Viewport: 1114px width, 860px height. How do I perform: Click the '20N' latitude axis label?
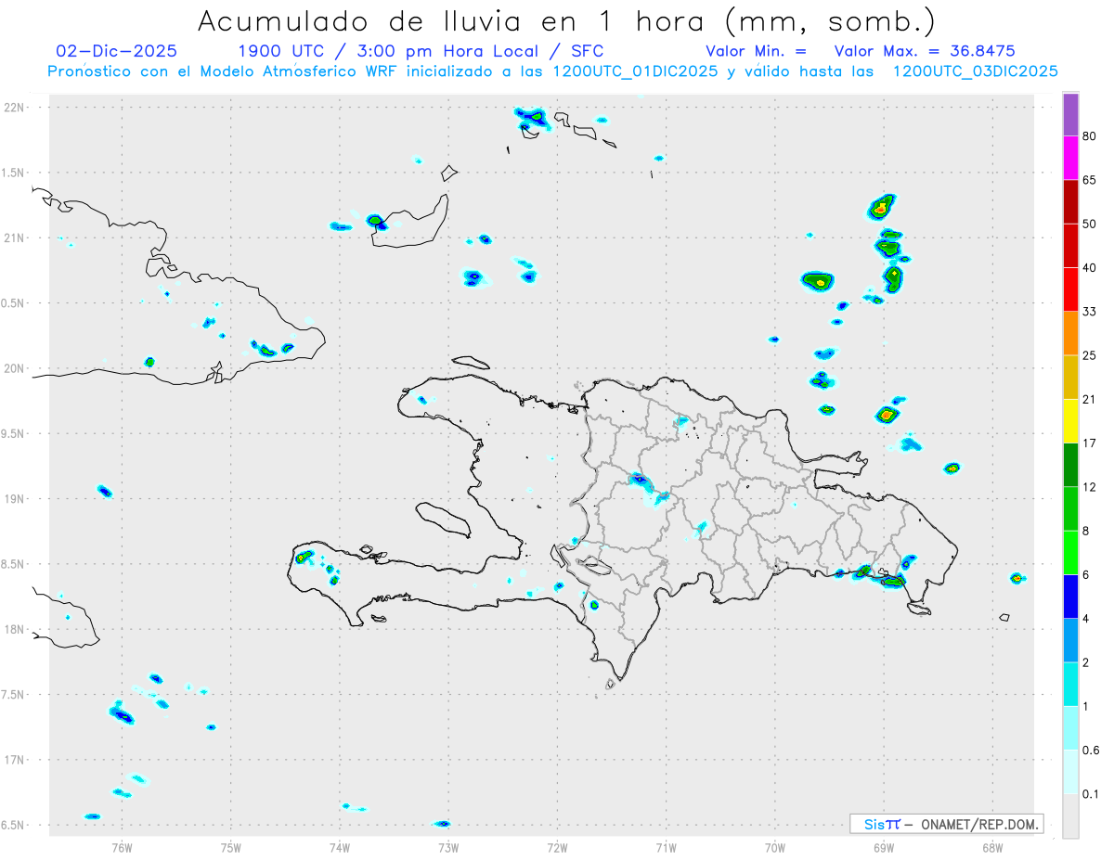[15, 368]
